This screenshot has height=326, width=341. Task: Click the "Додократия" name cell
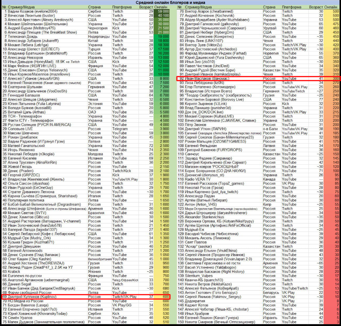coord(195,301)
